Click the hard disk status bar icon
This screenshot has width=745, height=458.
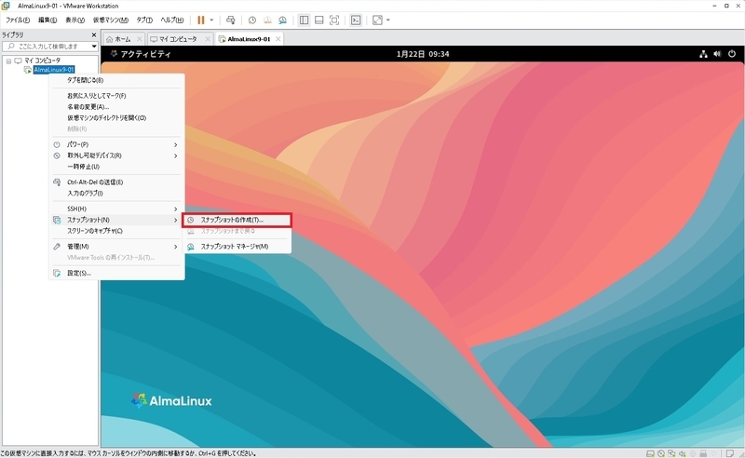pyautogui.click(x=650, y=453)
